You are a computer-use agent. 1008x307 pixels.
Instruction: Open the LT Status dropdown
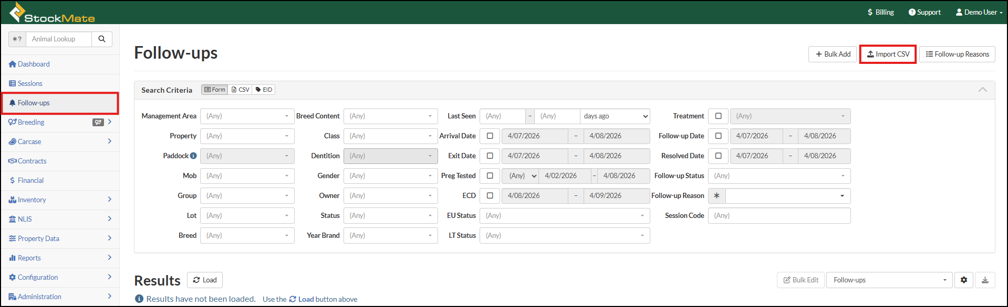click(565, 235)
